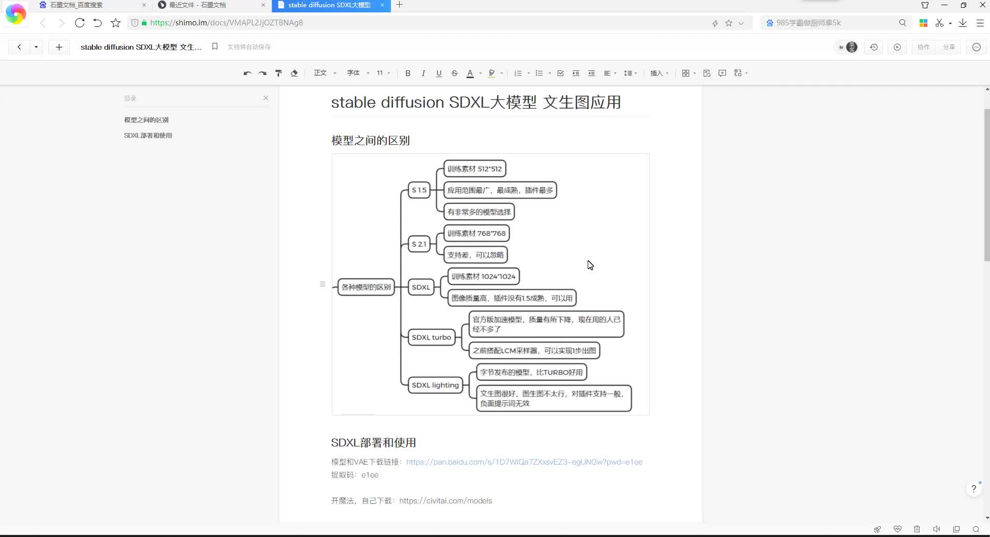
Task: Click the search magnifier icon
Action: pos(902,23)
